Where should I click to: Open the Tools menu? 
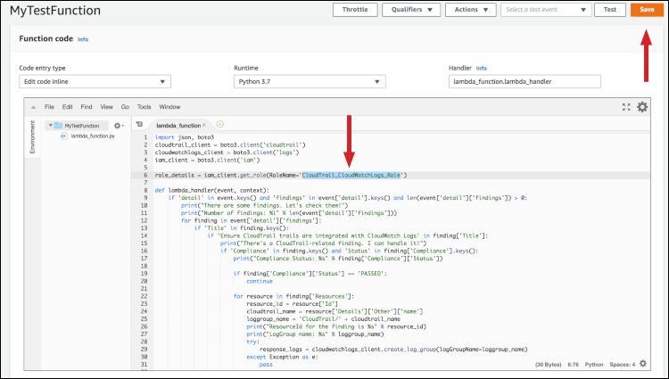click(x=144, y=106)
